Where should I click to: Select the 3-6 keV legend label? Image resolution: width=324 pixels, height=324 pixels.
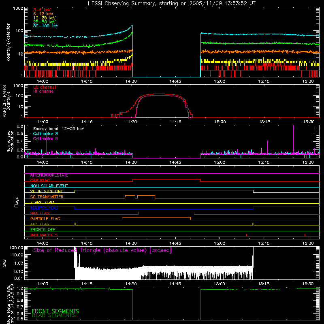tap(42, 10)
